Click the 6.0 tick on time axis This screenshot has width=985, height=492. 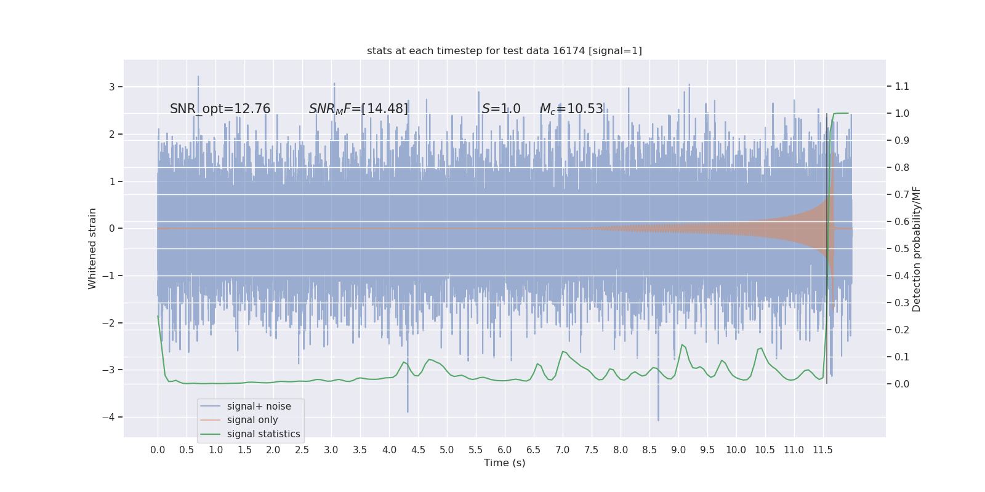(x=504, y=450)
